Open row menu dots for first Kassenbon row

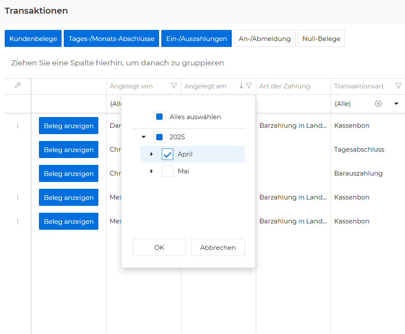coord(18,126)
